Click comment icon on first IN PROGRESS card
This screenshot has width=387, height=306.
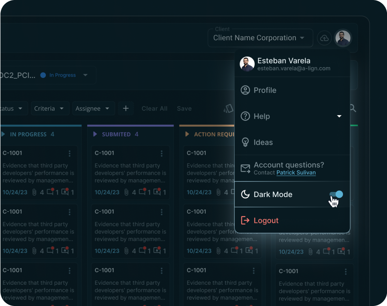point(50,192)
